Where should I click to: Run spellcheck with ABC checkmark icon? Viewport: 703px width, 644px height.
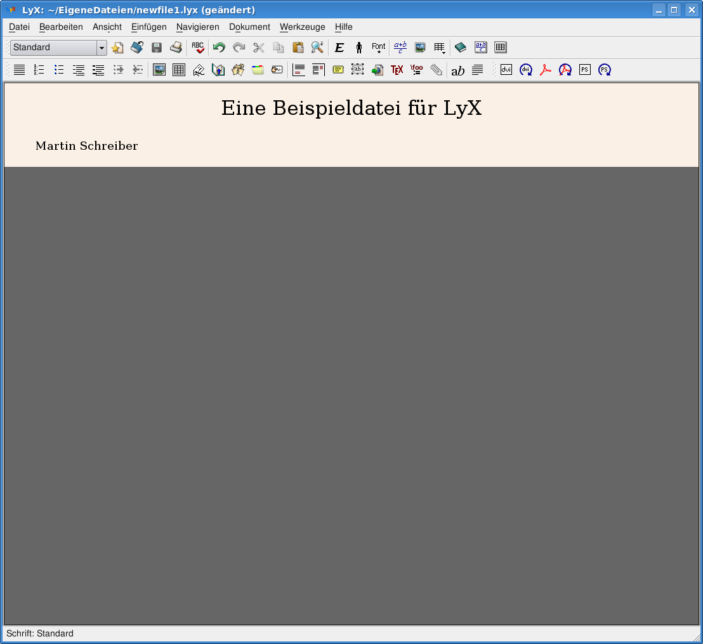tap(198, 48)
